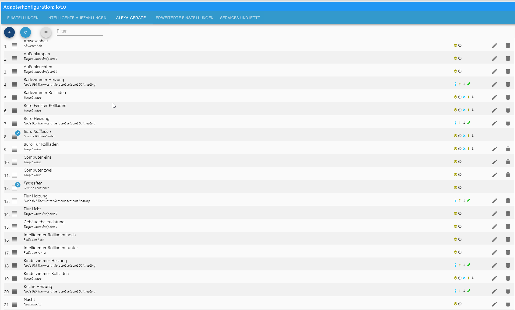
Task: Click drag handle of Außenleuchten row
Action: point(15,72)
